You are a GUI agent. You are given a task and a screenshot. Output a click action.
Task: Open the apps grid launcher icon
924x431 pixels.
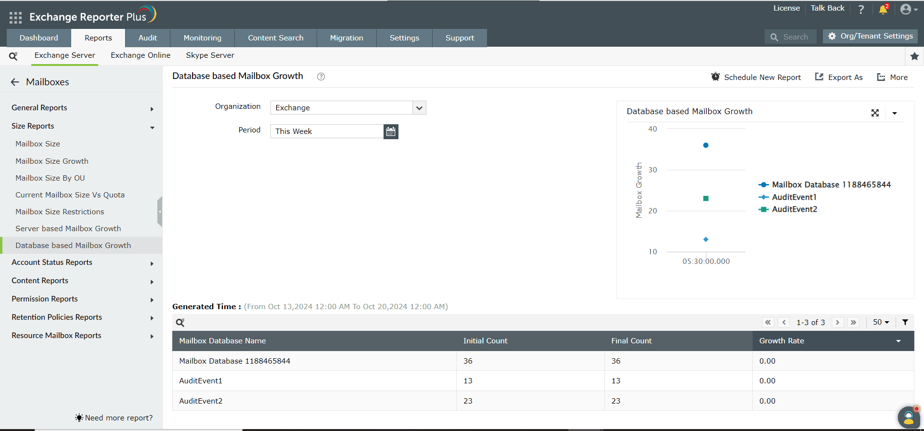[15, 18]
